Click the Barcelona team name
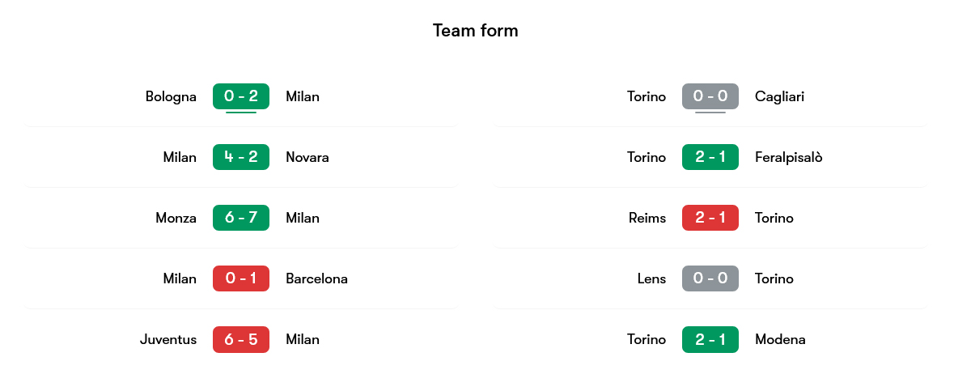Image resolution: width=954 pixels, height=374 pixels. coord(316,278)
